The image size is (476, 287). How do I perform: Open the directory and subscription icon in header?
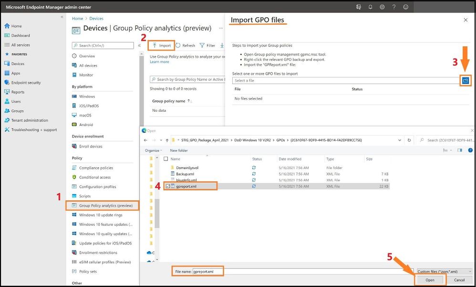pyautogui.click(x=359, y=7)
